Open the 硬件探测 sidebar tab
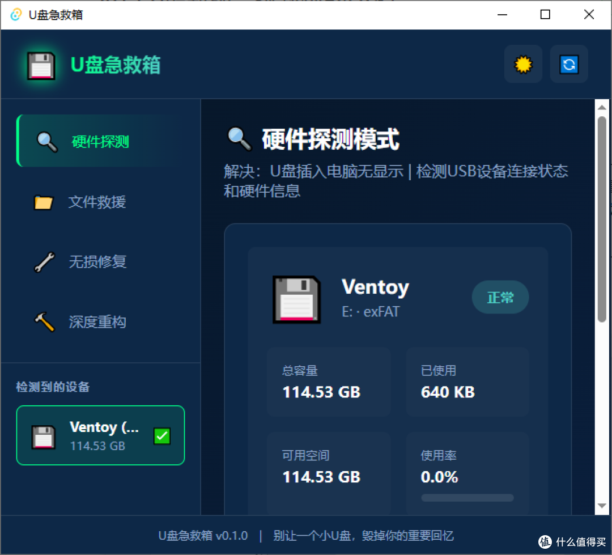This screenshot has height=555, width=612. click(x=101, y=141)
